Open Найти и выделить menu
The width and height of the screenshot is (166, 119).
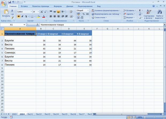click(160, 14)
